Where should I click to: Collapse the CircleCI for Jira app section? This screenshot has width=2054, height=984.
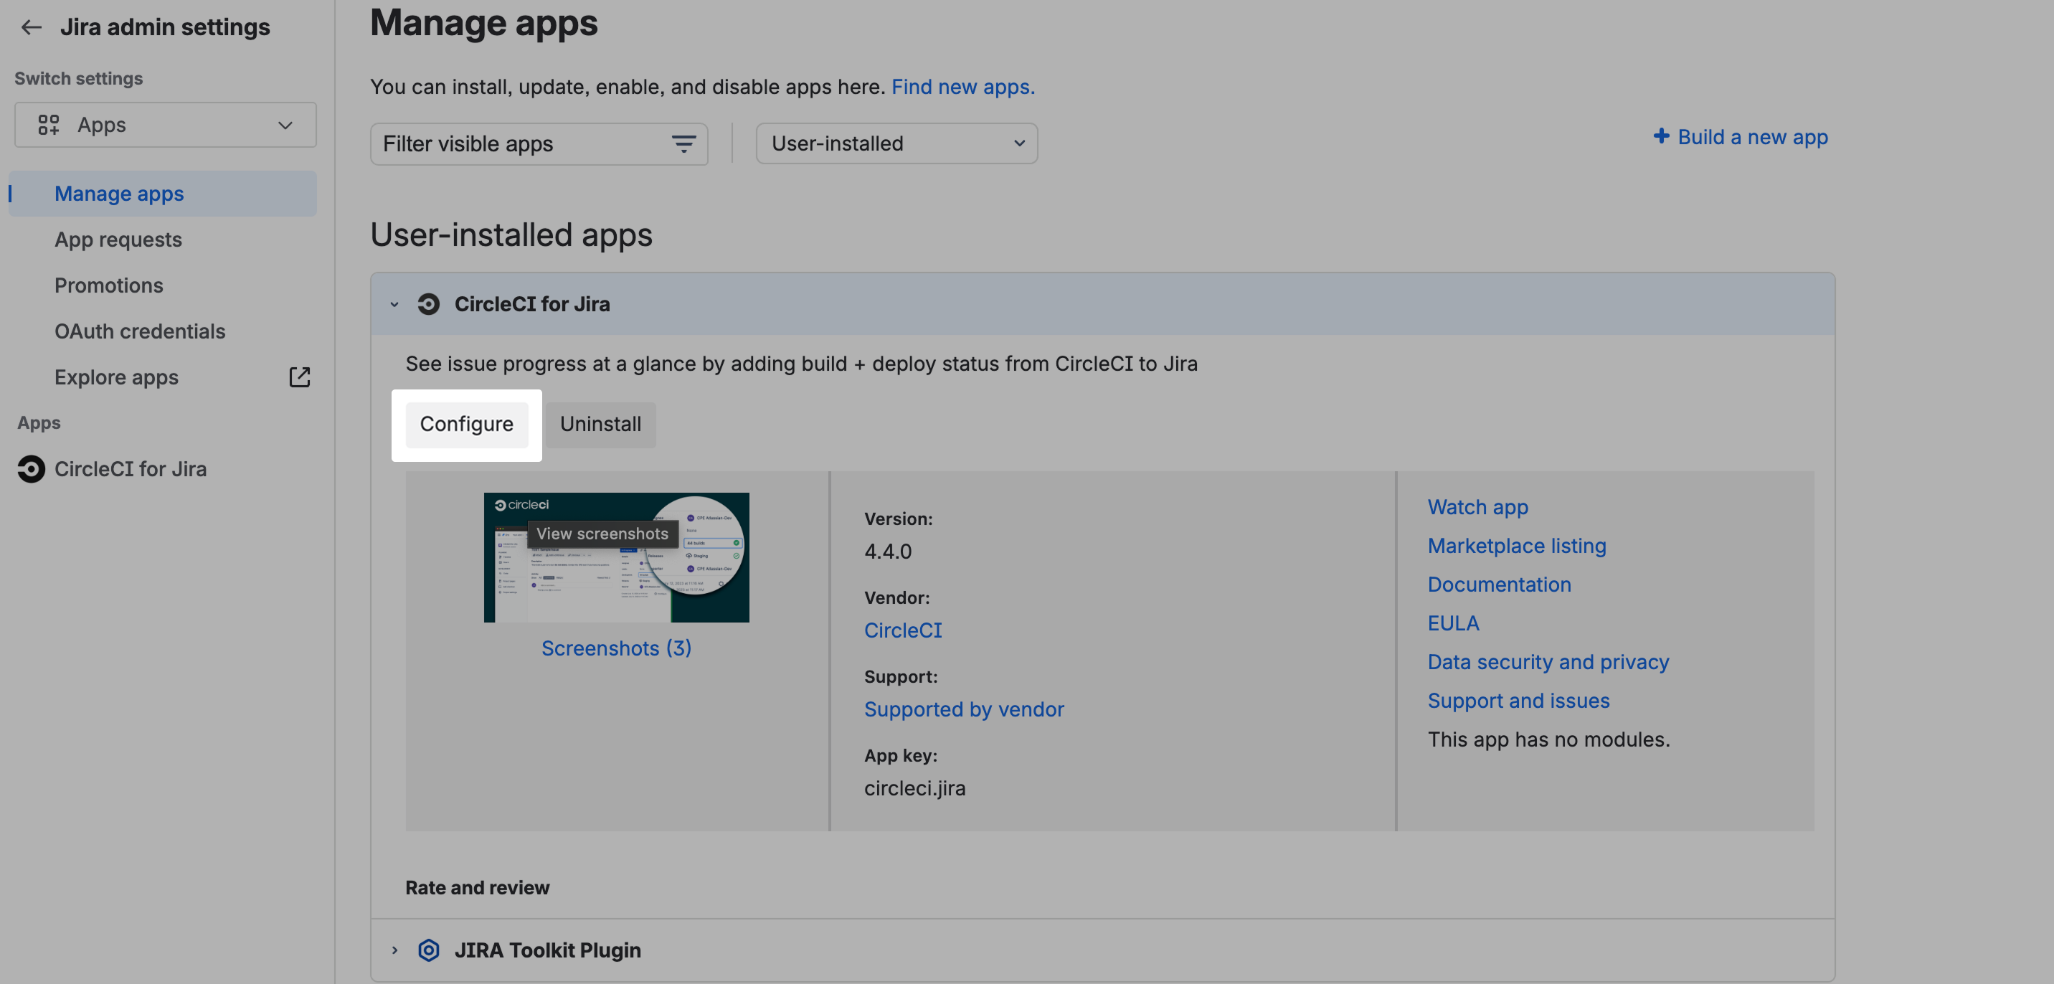click(x=394, y=304)
